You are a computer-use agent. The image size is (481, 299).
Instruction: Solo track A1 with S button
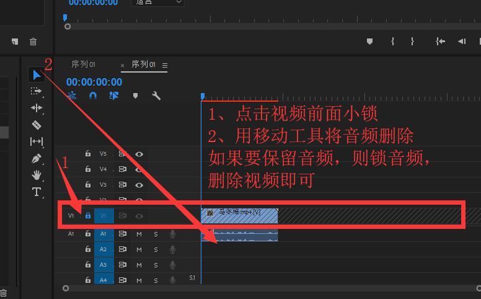click(x=156, y=234)
